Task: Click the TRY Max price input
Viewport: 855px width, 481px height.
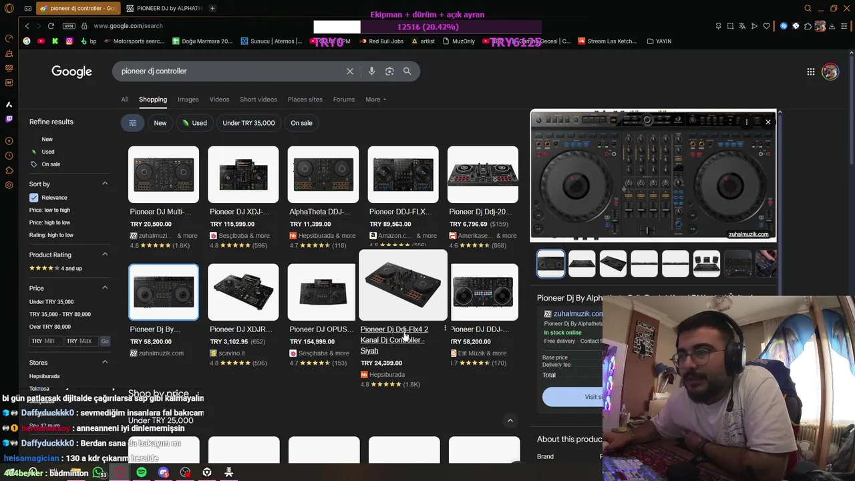Action: click(x=81, y=341)
